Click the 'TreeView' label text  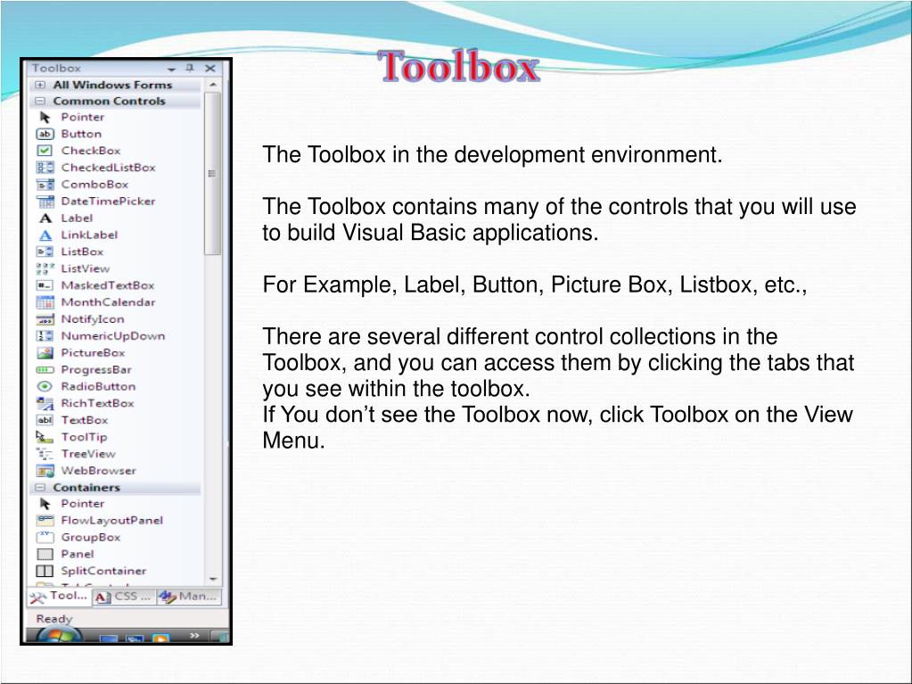(88, 454)
